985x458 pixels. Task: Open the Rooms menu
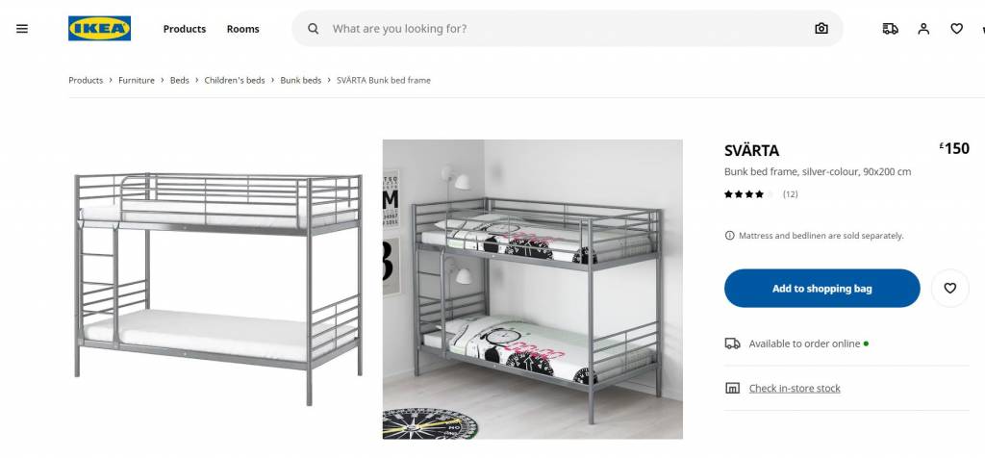point(243,29)
